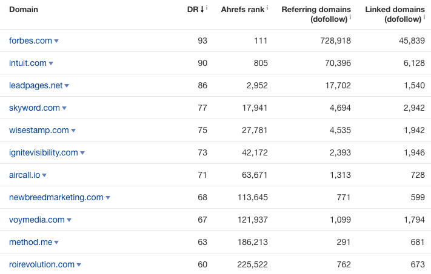Expand the ignitevisibility.com dropdown arrow
431x274 pixels.
82,153
